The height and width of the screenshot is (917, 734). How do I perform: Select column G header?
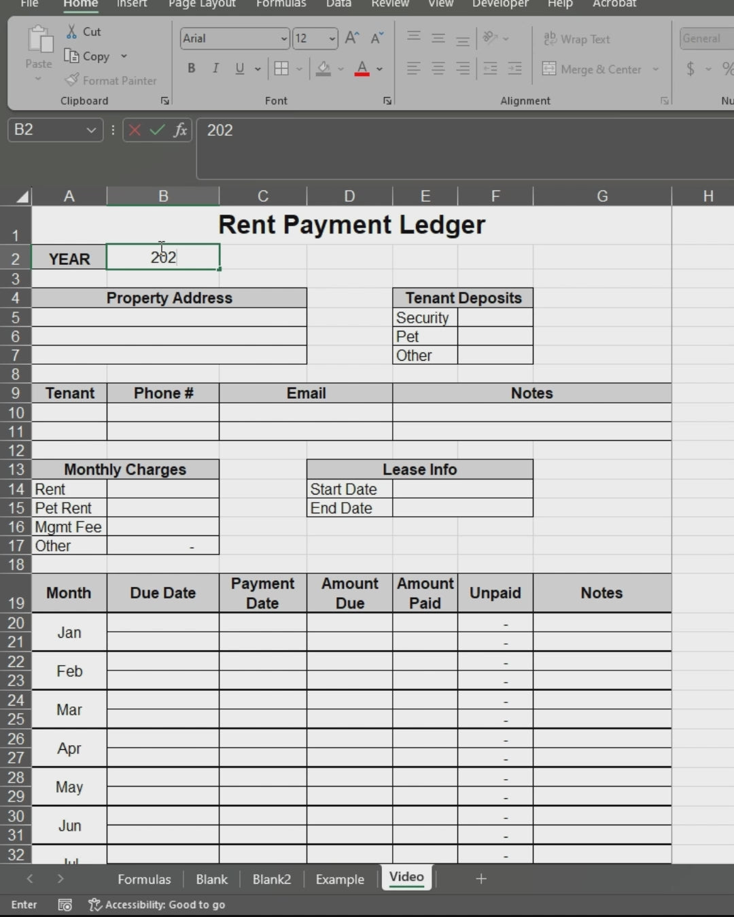(602, 196)
